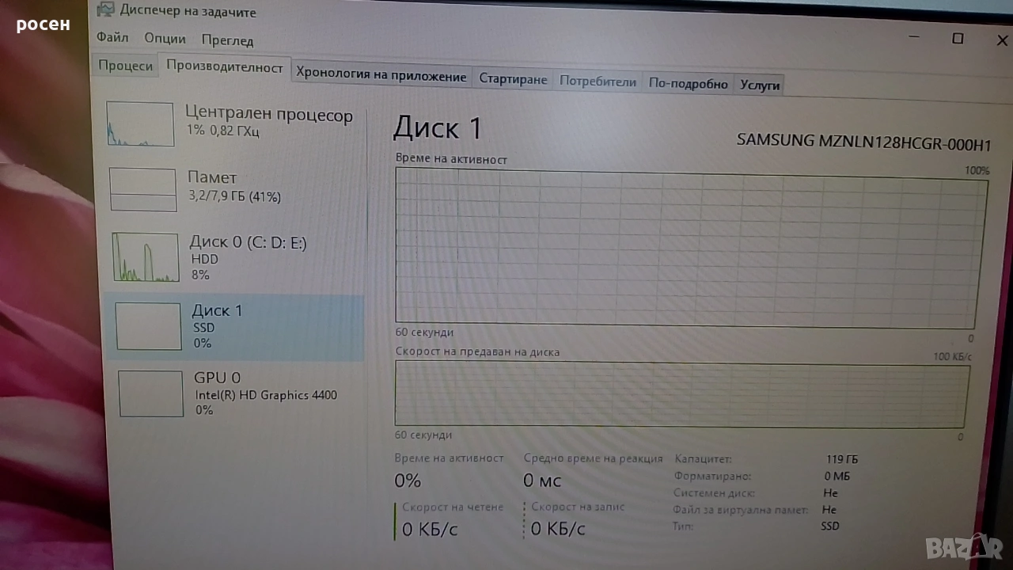
Task: Select the Диск 1 SSD graph thumbnail
Action: tap(149, 326)
